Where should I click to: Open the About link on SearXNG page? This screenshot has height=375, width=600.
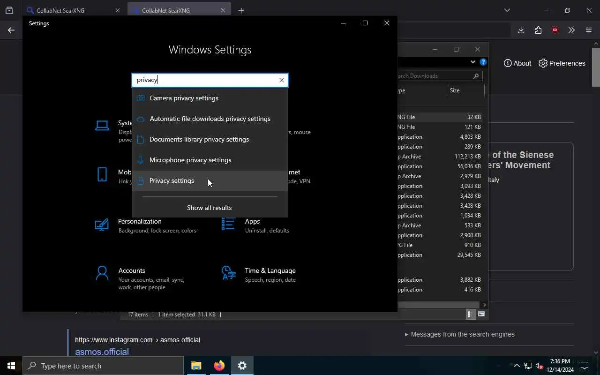[517, 63]
